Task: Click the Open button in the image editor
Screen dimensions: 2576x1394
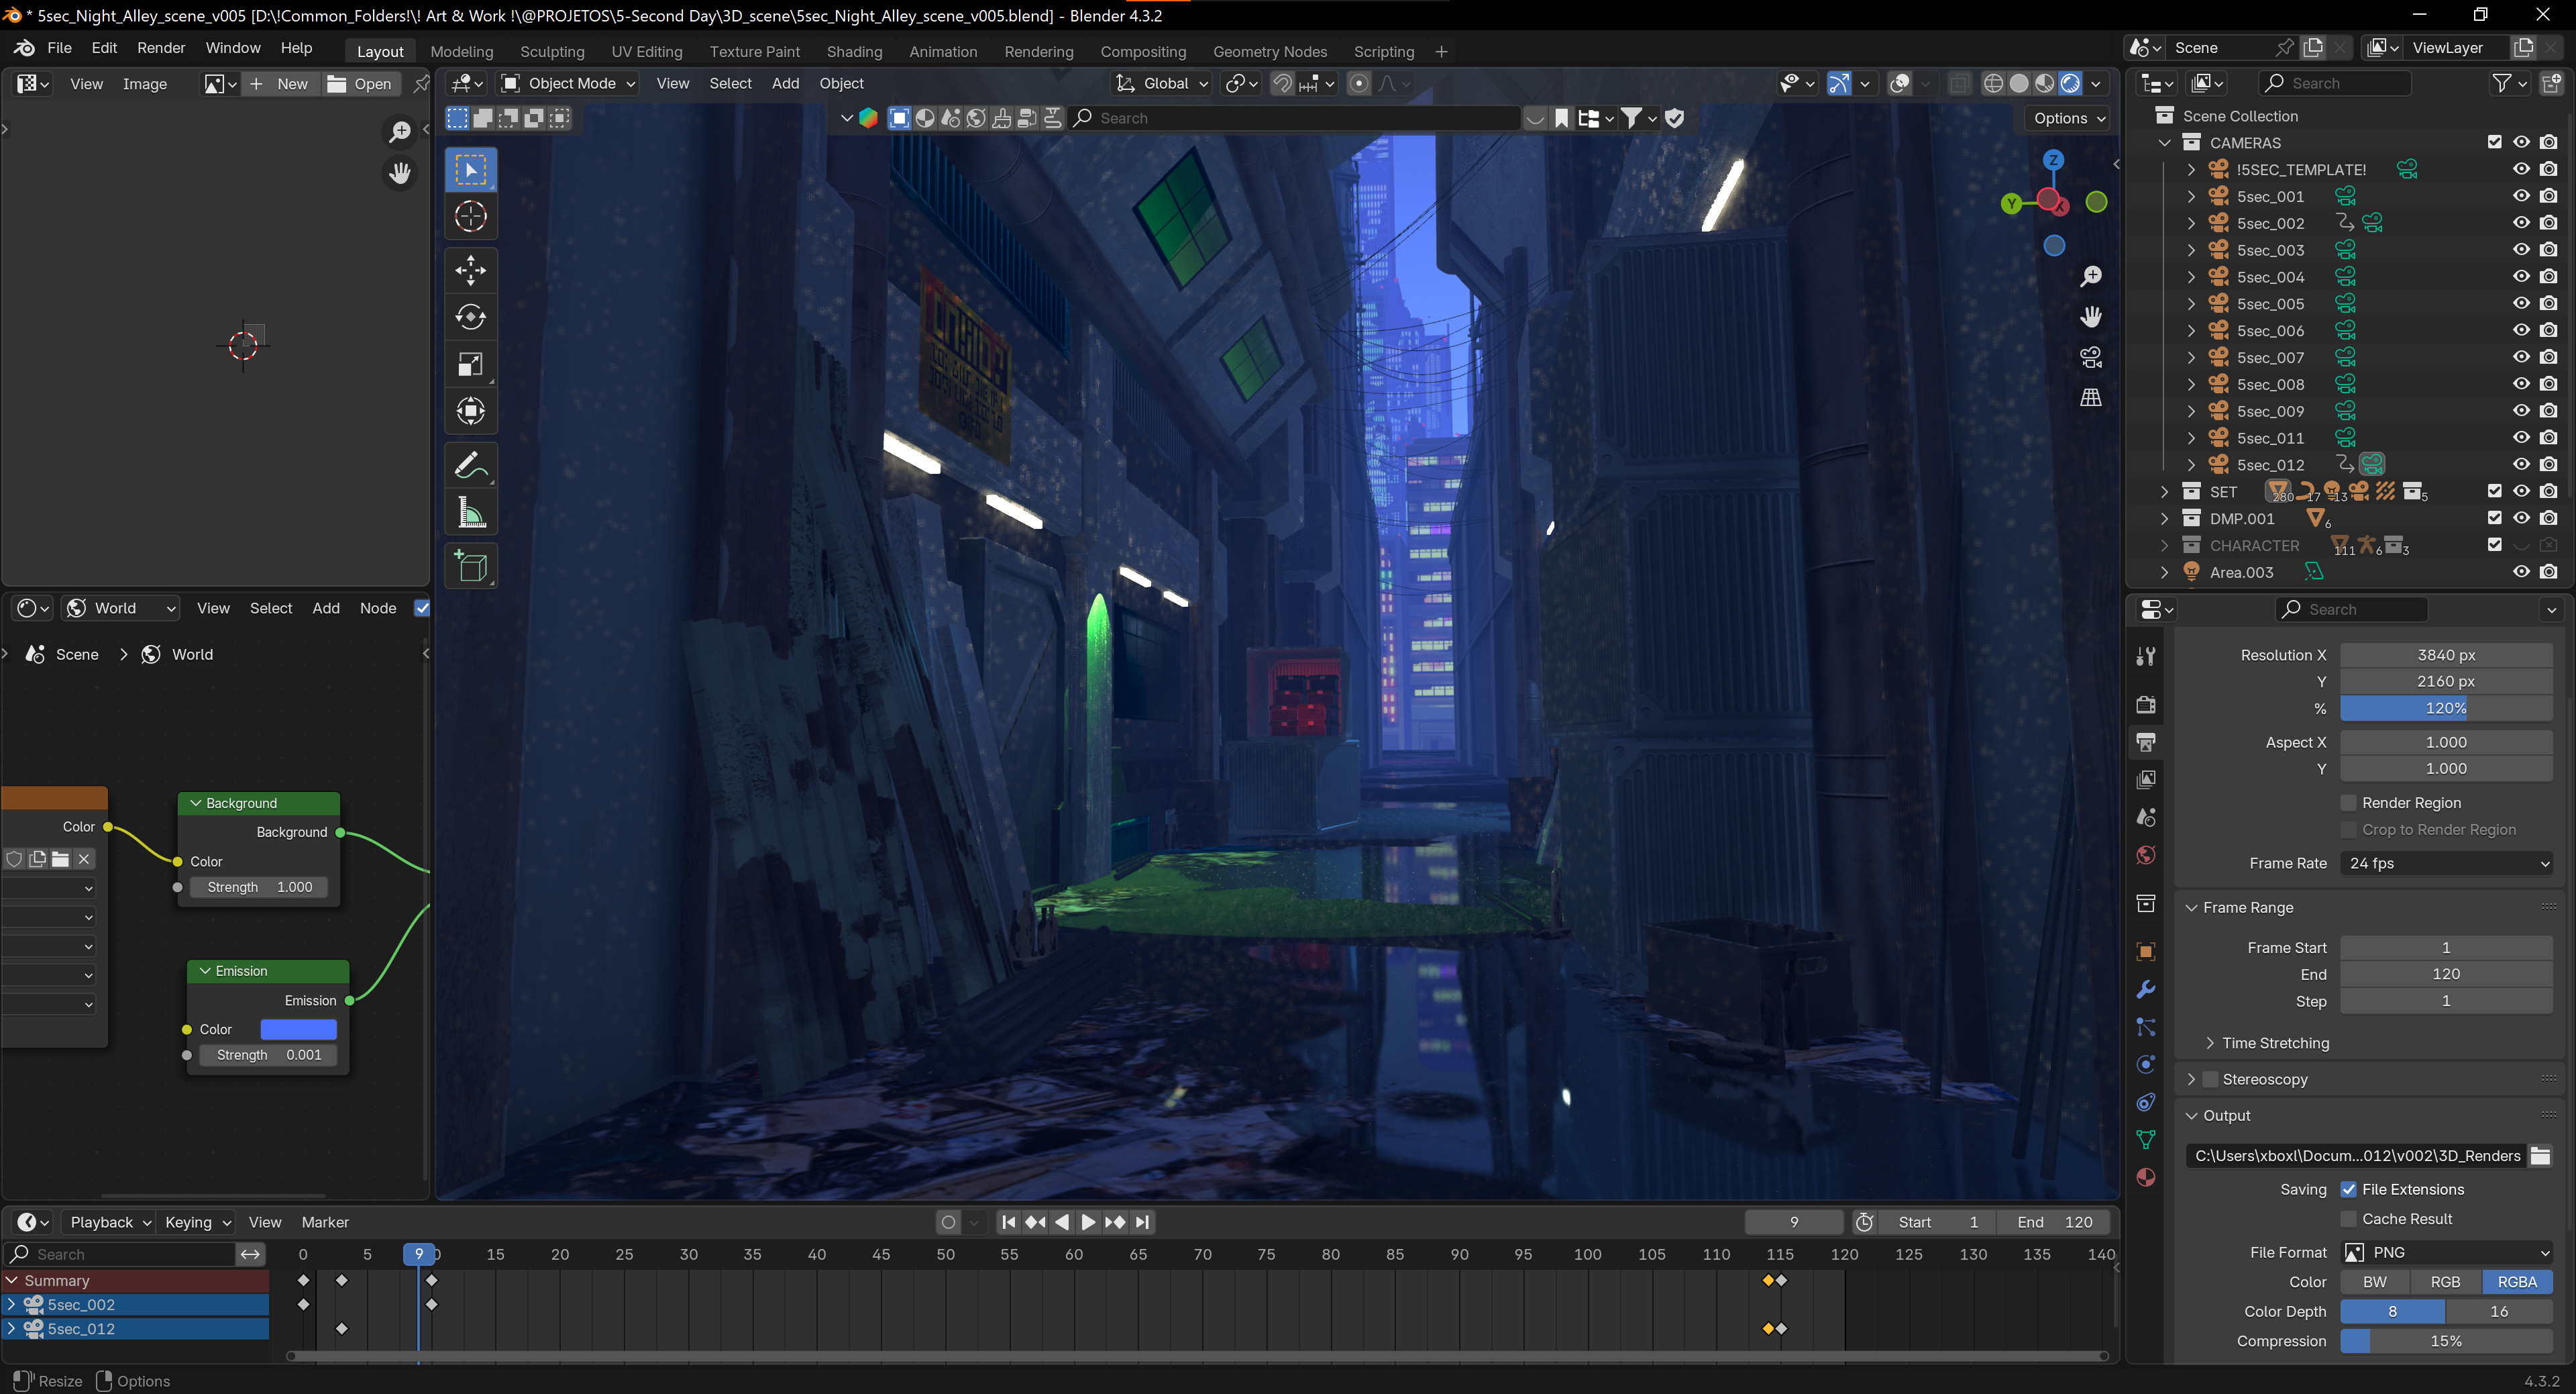Action: pyautogui.click(x=361, y=84)
